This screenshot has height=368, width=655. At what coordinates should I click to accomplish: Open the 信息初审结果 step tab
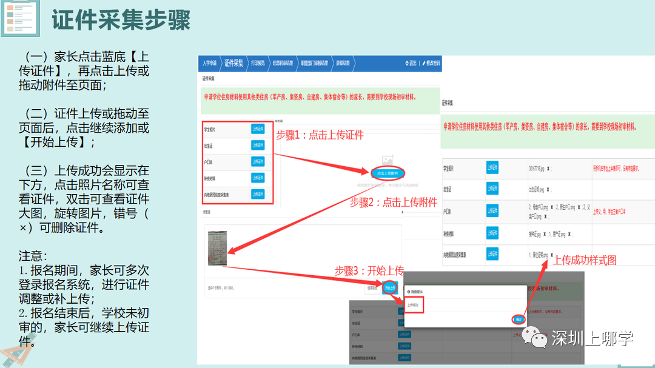click(283, 63)
